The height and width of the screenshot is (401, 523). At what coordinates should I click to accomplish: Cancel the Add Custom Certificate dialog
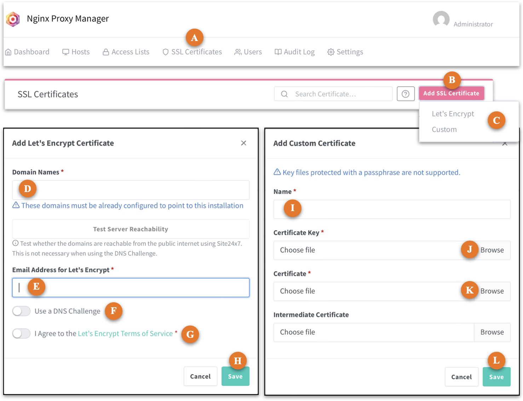point(461,377)
